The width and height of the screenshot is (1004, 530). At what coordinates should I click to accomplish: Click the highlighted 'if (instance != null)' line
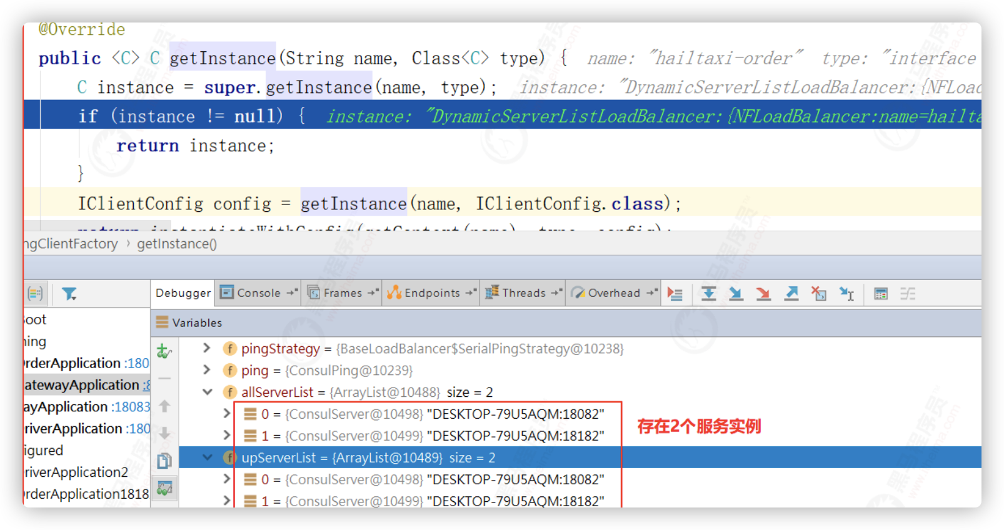[502, 116]
